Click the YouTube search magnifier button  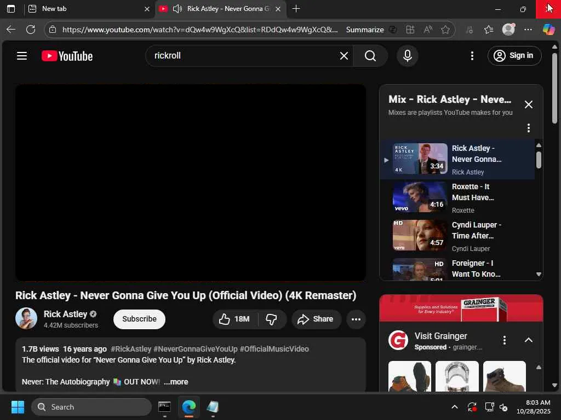(x=370, y=56)
